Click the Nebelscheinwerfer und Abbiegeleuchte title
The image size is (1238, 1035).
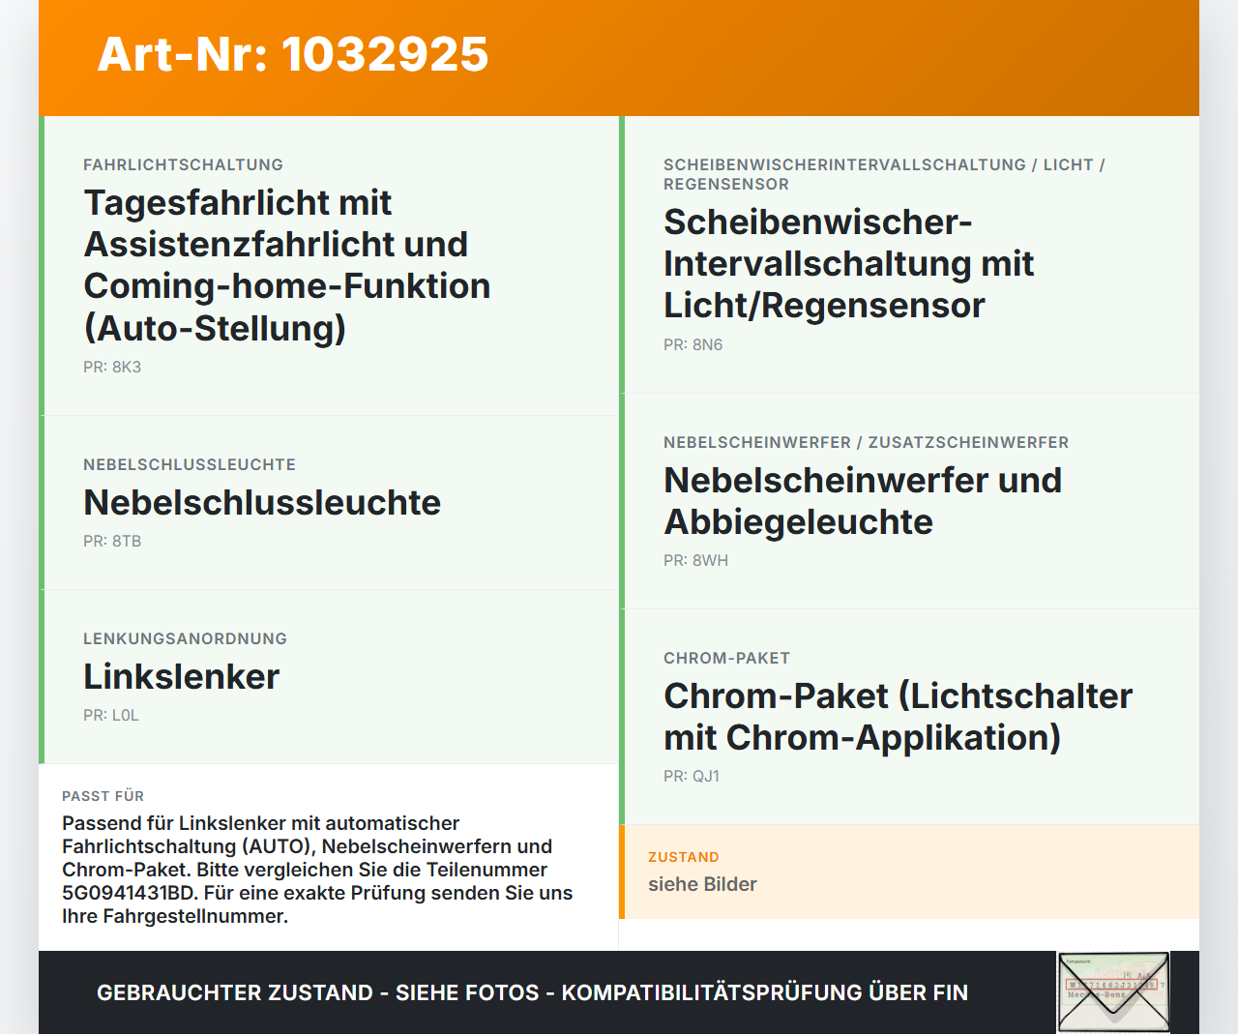[x=863, y=501]
